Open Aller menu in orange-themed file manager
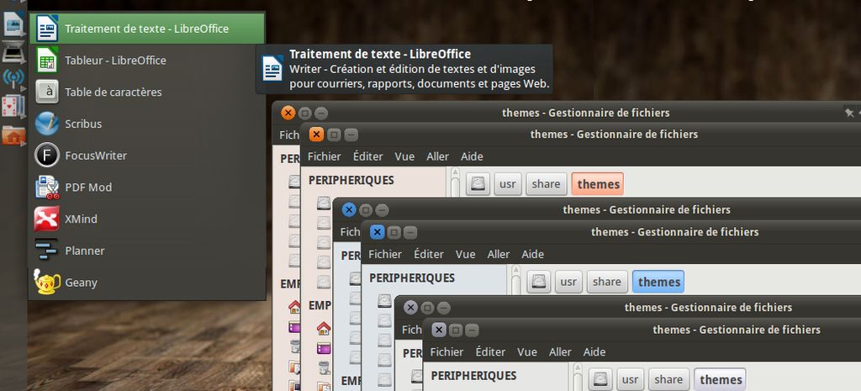This screenshot has width=861, height=391. coord(437,156)
